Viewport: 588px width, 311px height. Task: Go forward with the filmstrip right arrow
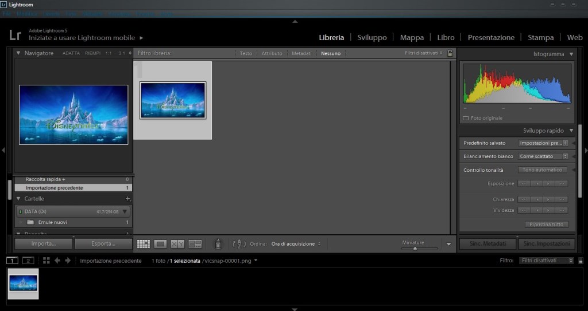pyautogui.click(x=68, y=261)
